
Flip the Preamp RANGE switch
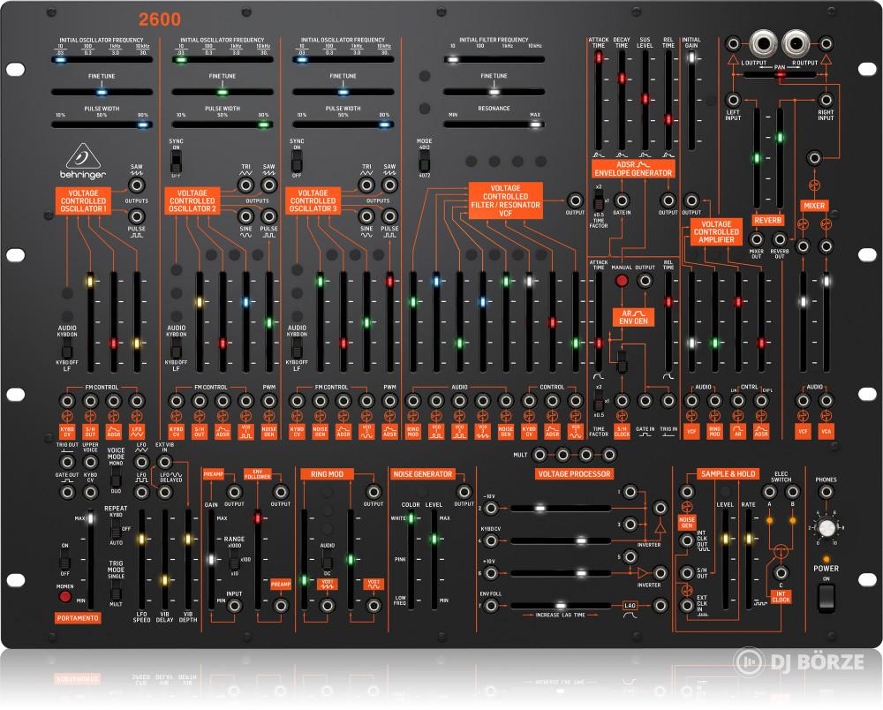click(x=234, y=560)
